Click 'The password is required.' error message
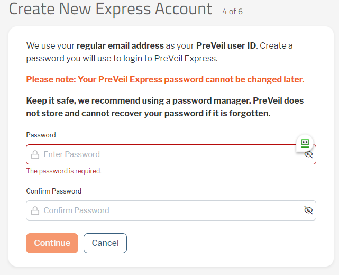This screenshot has height=275, width=339. click(x=64, y=171)
